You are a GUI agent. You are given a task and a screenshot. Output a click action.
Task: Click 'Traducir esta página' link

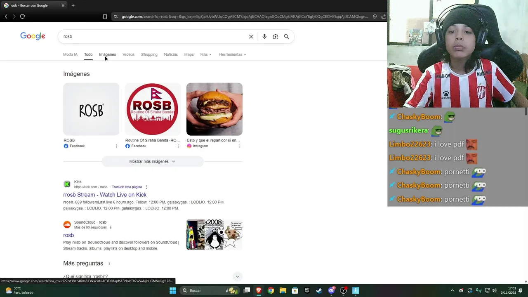click(x=127, y=187)
